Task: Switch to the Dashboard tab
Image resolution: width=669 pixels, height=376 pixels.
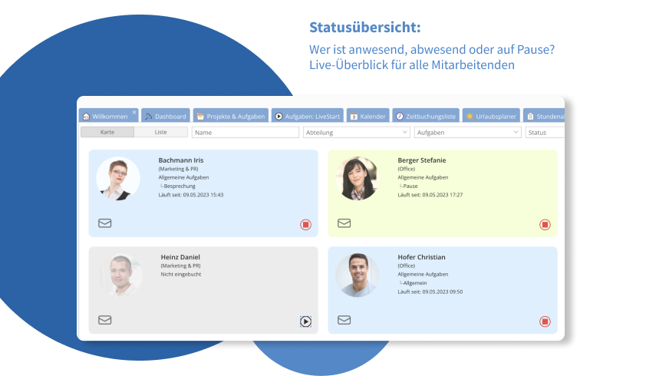Action: [x=166, y=116]
